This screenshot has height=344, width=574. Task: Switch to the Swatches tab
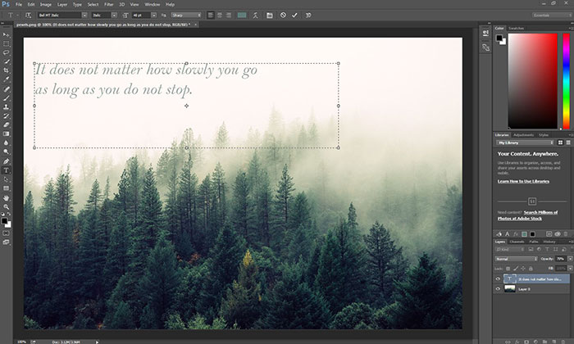coord(517,28)
